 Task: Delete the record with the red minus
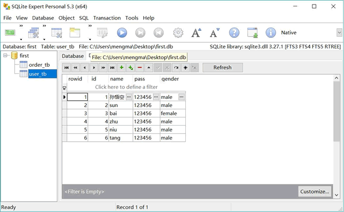point(139,67)
